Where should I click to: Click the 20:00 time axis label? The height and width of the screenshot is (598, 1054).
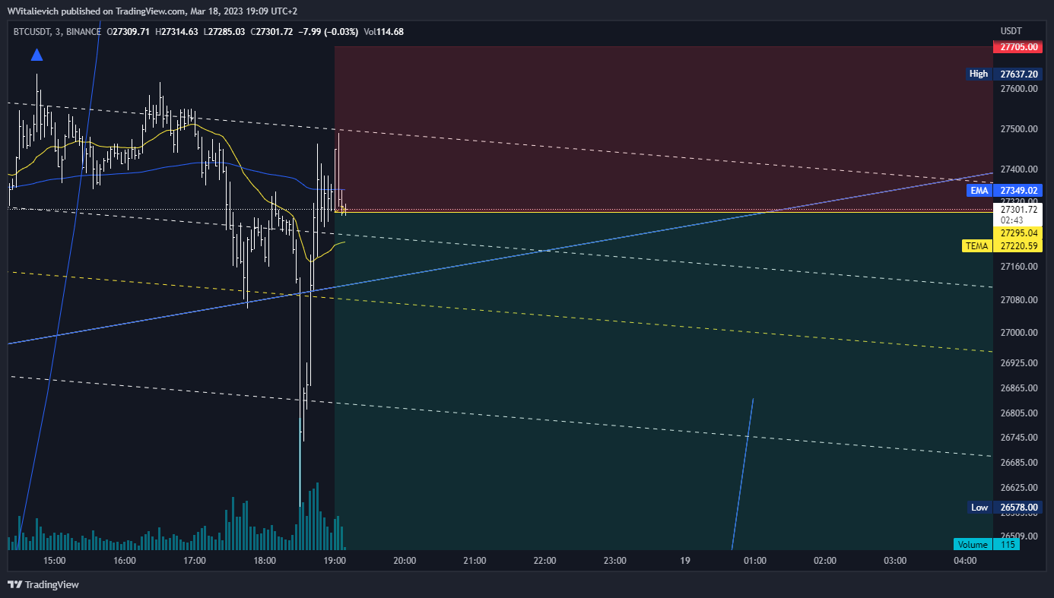pyautogui.click(x=405, y=561)
